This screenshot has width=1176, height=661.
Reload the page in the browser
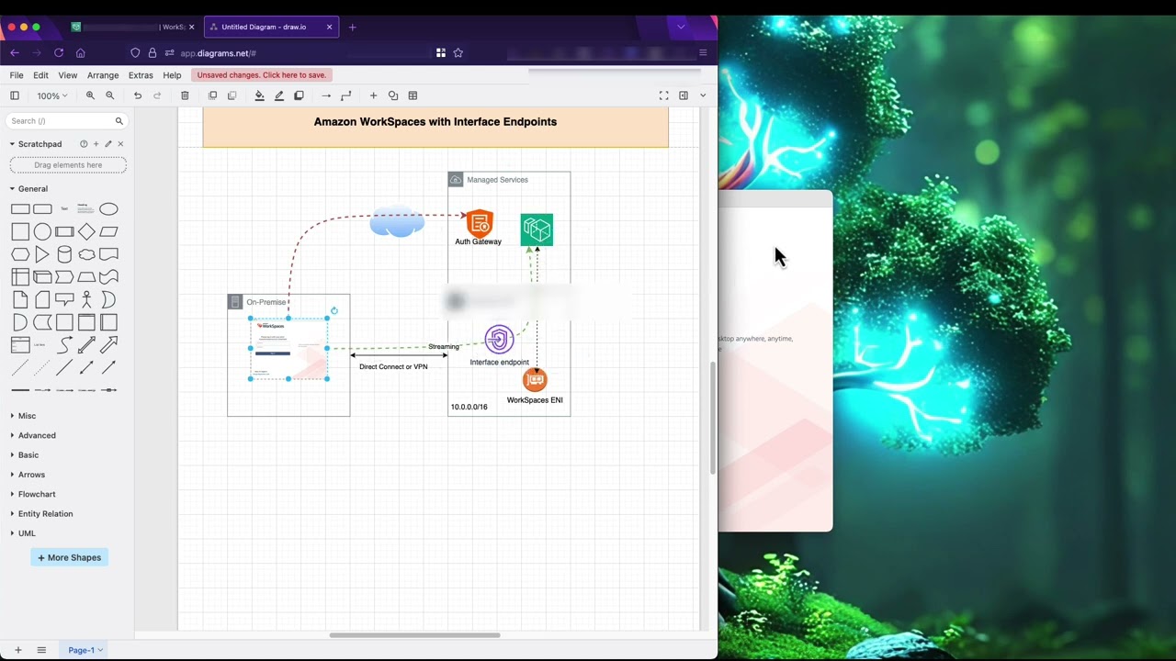59,53
